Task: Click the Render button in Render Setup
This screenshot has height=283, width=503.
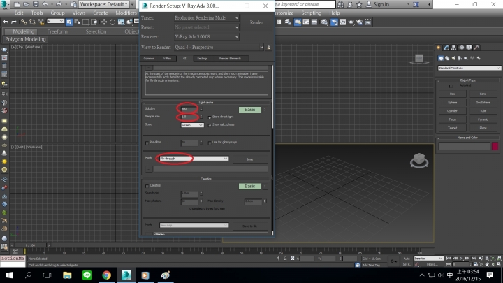Action: 256,22
